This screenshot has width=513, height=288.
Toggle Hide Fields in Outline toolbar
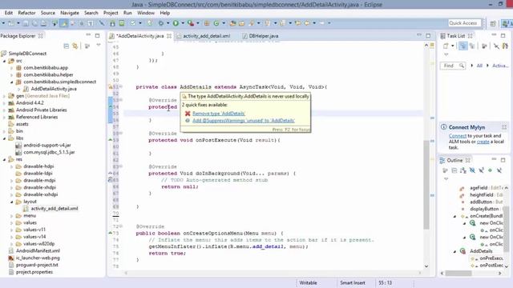(x=472, y=170)
